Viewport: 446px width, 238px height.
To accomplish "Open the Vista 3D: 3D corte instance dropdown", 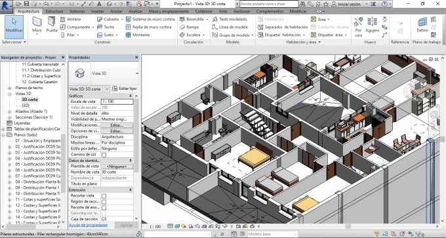I will coord(89,89).
